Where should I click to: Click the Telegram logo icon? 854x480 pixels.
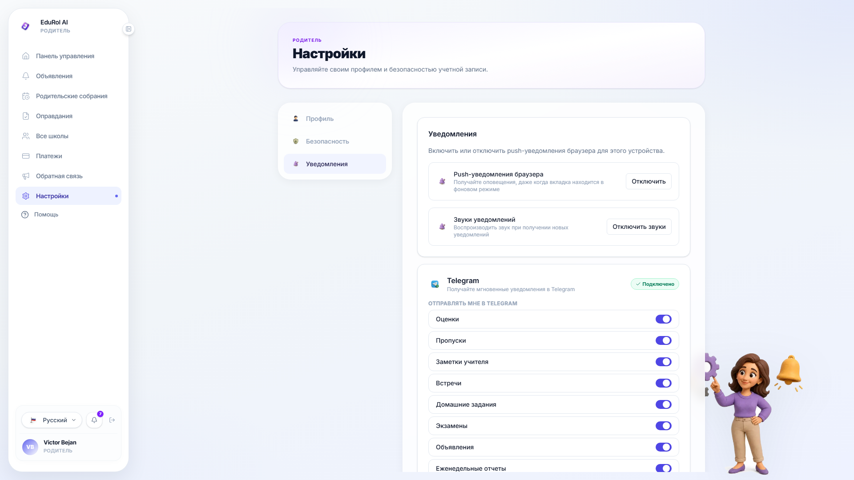pyautogui.click(x=435, y=284)
